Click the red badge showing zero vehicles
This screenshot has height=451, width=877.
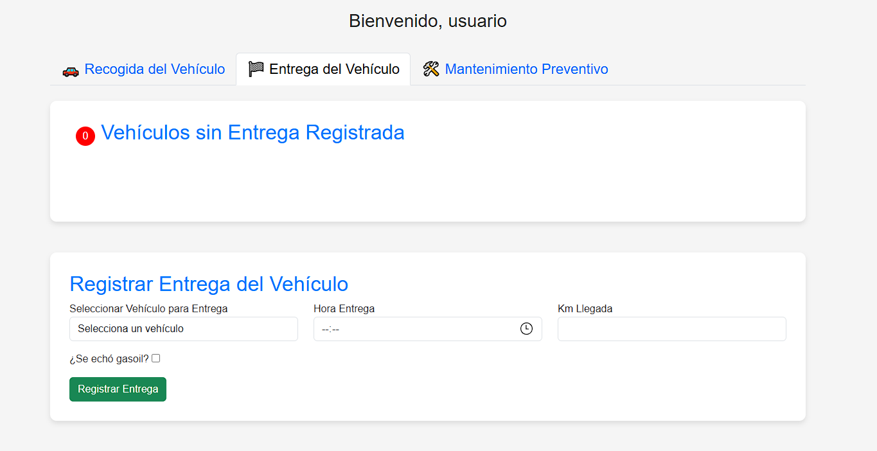pos(85,136)
